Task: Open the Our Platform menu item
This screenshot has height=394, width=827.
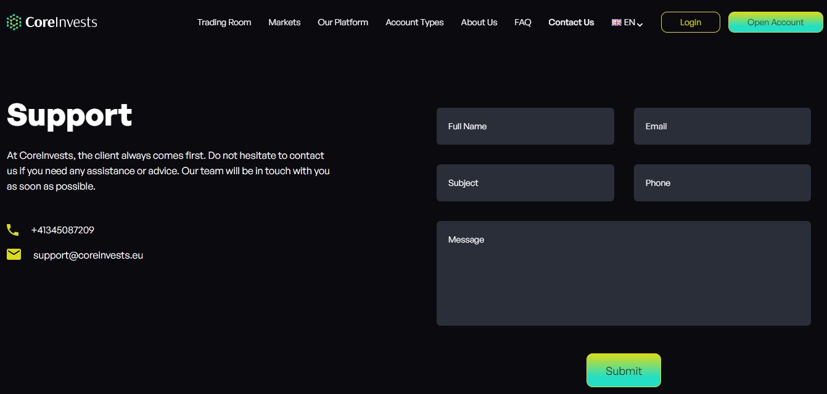Action: pos(343,22)
